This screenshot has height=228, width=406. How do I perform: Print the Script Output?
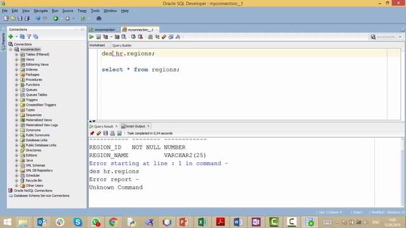(x=112, y=133)
